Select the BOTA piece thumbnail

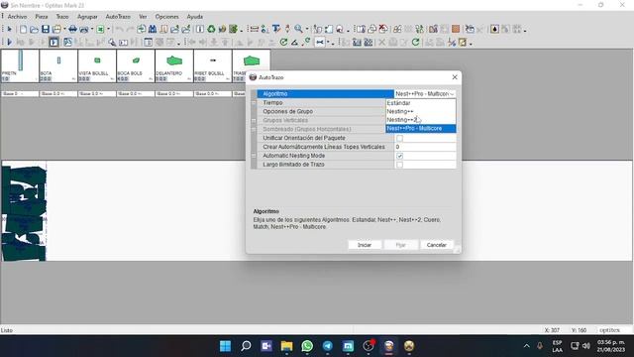tap(58, 65)
